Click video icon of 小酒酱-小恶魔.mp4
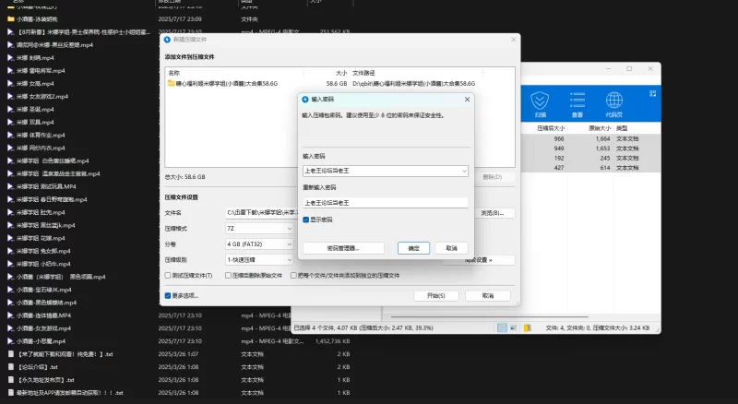 [10, 341]
